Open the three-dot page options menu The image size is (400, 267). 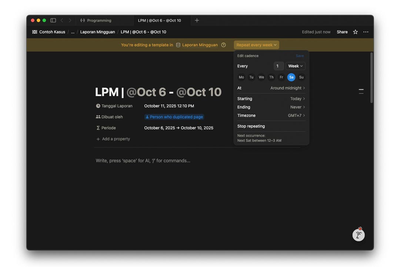(x=366, y=32)
